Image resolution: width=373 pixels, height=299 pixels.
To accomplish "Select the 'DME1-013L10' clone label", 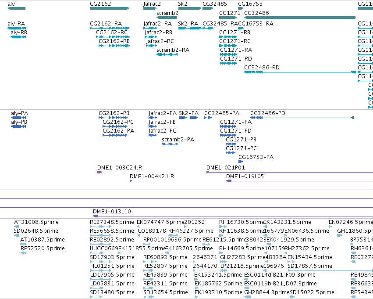I will (x=112, y=212).
